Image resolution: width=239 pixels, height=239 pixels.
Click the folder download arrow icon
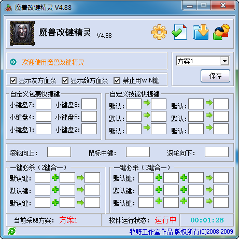click(x=201, y=32)
